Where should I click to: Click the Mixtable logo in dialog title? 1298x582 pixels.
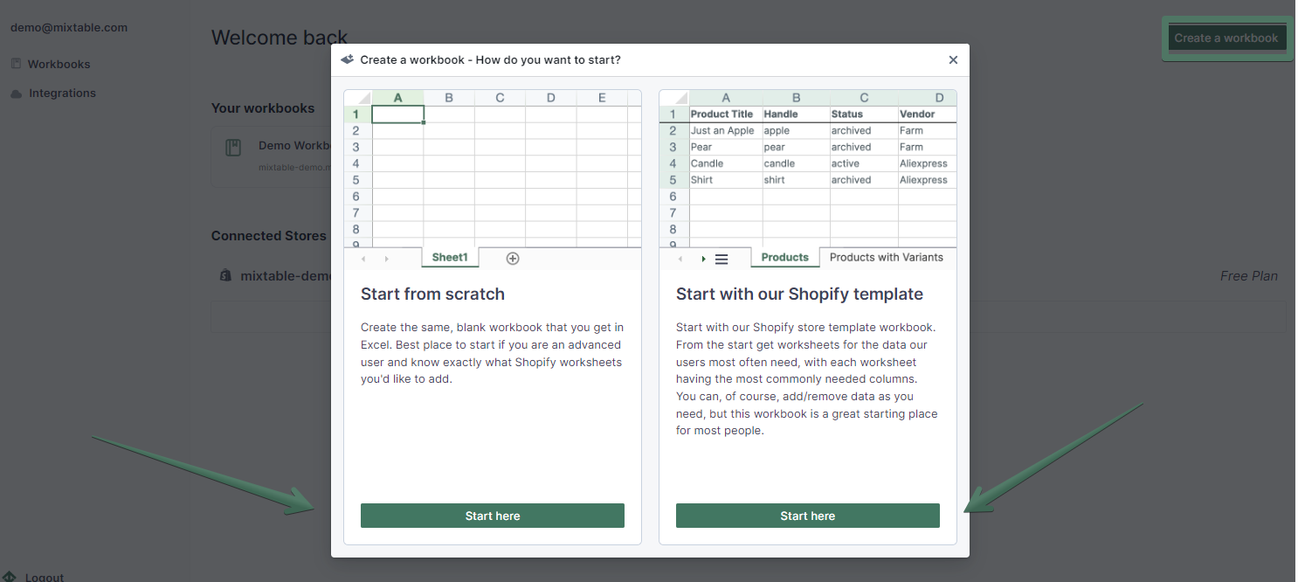347,59
